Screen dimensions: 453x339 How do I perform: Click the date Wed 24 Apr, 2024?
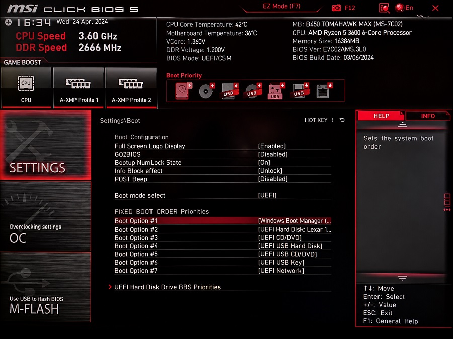pos(83,21)
